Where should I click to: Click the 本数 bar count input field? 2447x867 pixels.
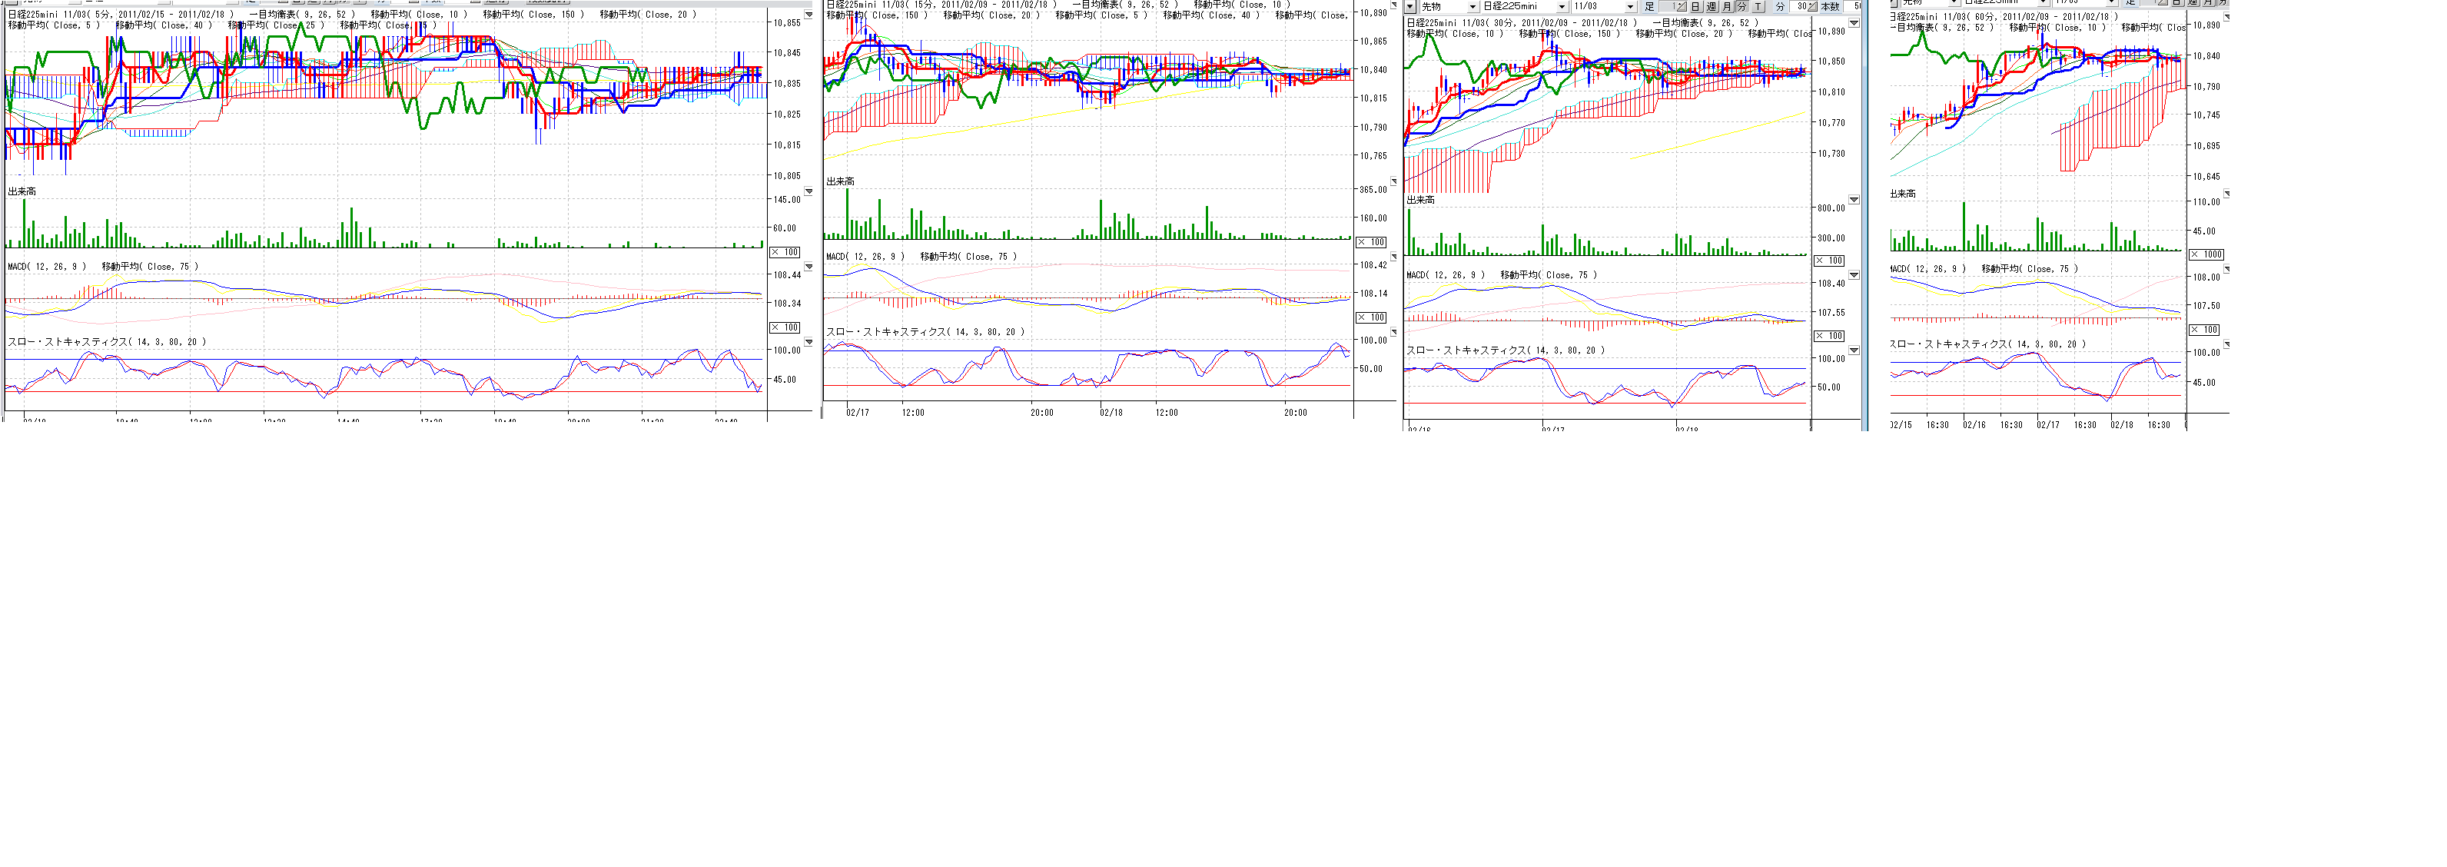(x=1852, y=7)
